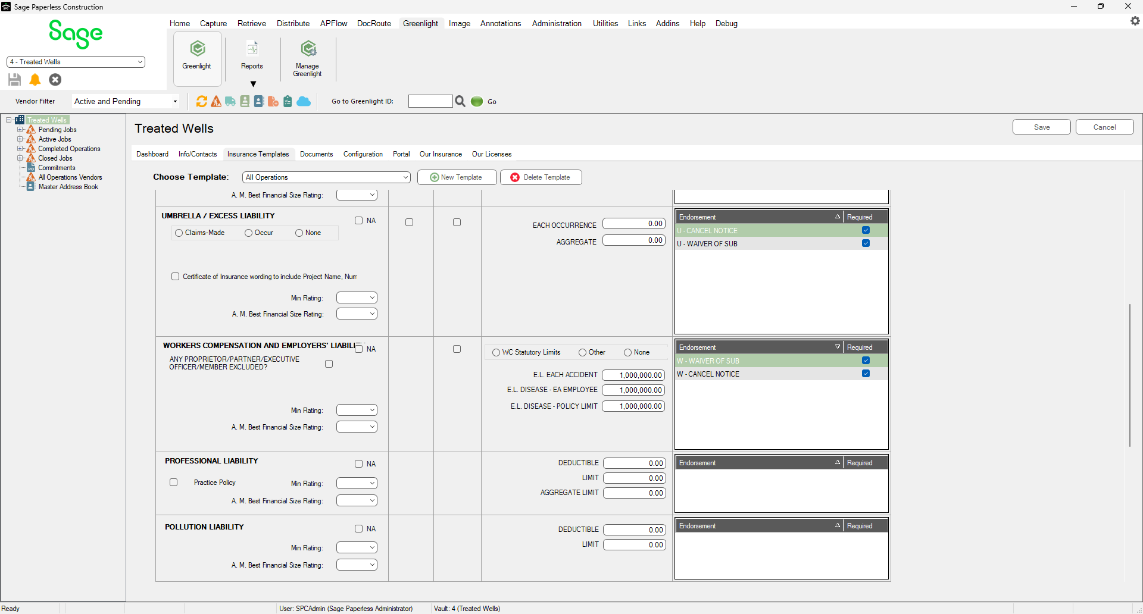Image resolution: width=1143 pixels, height=614 pixels.
Task: Click the New Template button
Action: 457,177
